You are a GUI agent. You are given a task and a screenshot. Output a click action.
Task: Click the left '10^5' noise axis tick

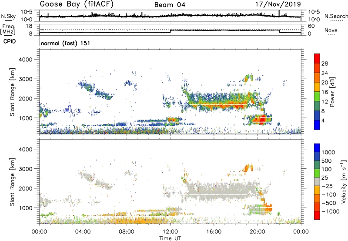click(x=27, y=12)
